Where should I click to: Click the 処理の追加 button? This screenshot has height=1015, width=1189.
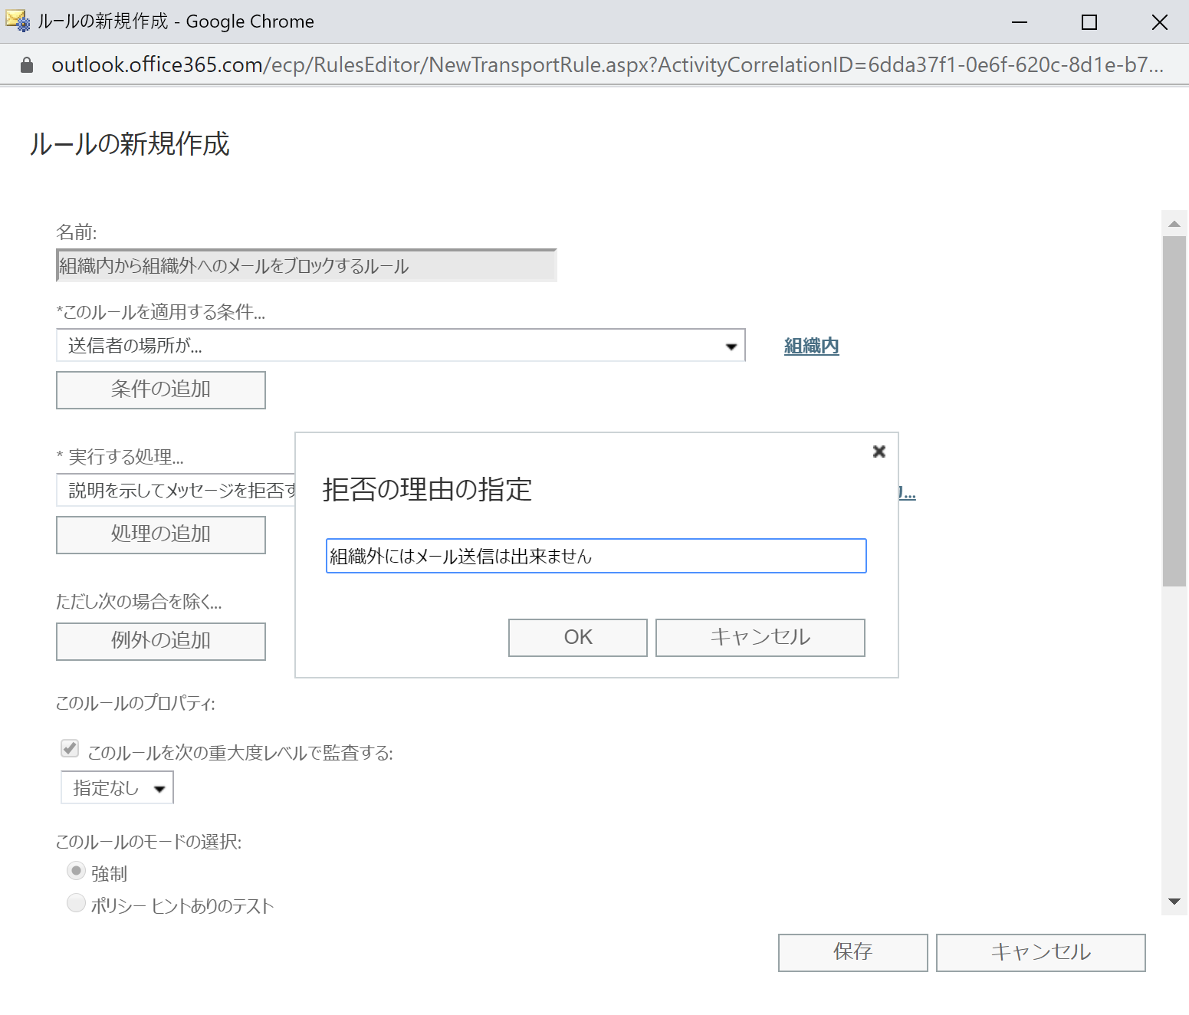pos(161,535)
